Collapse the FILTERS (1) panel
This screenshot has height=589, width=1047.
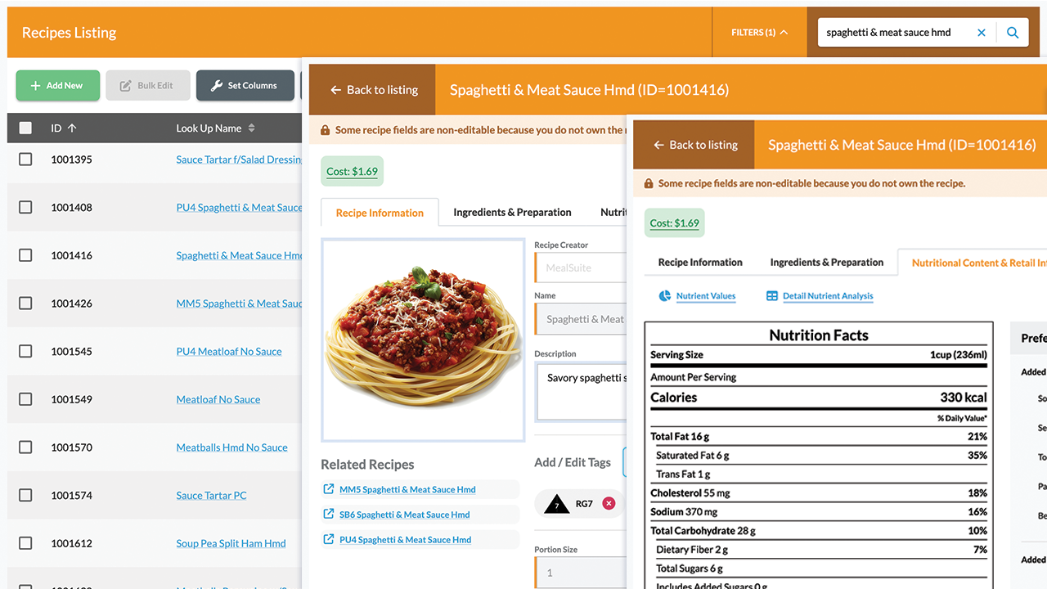point(783,32)
